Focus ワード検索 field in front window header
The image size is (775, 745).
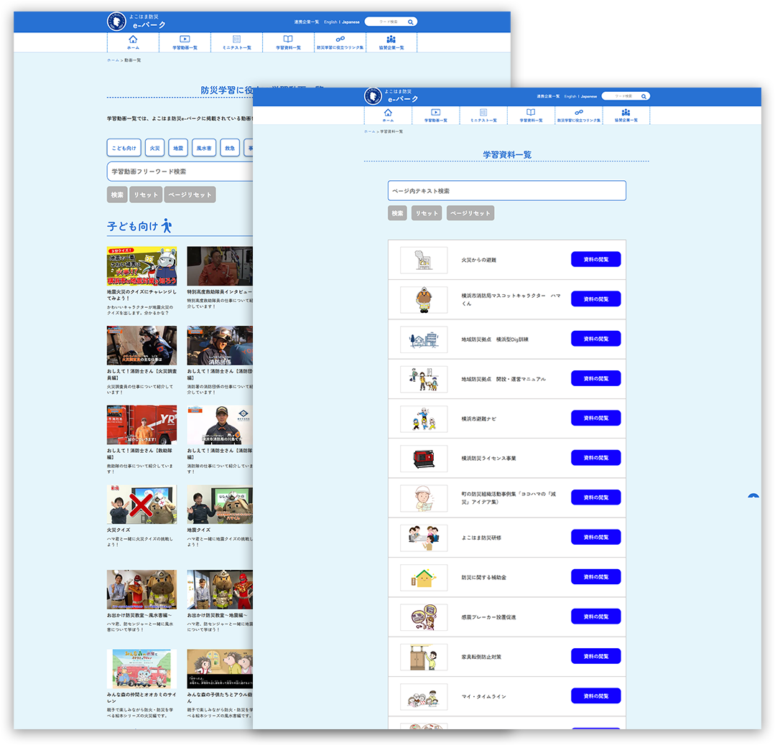tap(623, 96)
